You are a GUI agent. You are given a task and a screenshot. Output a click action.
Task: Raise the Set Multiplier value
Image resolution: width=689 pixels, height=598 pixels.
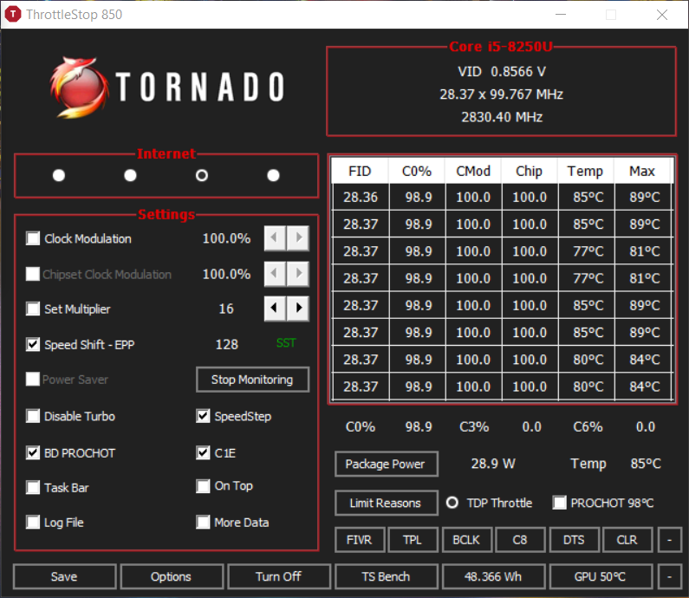coord(298,308)
